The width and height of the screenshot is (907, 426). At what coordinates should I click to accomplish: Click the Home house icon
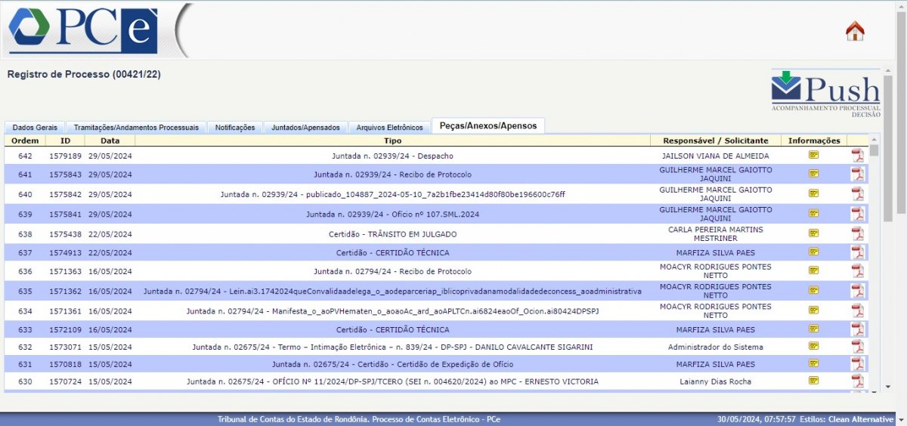[x=855, y=31]
